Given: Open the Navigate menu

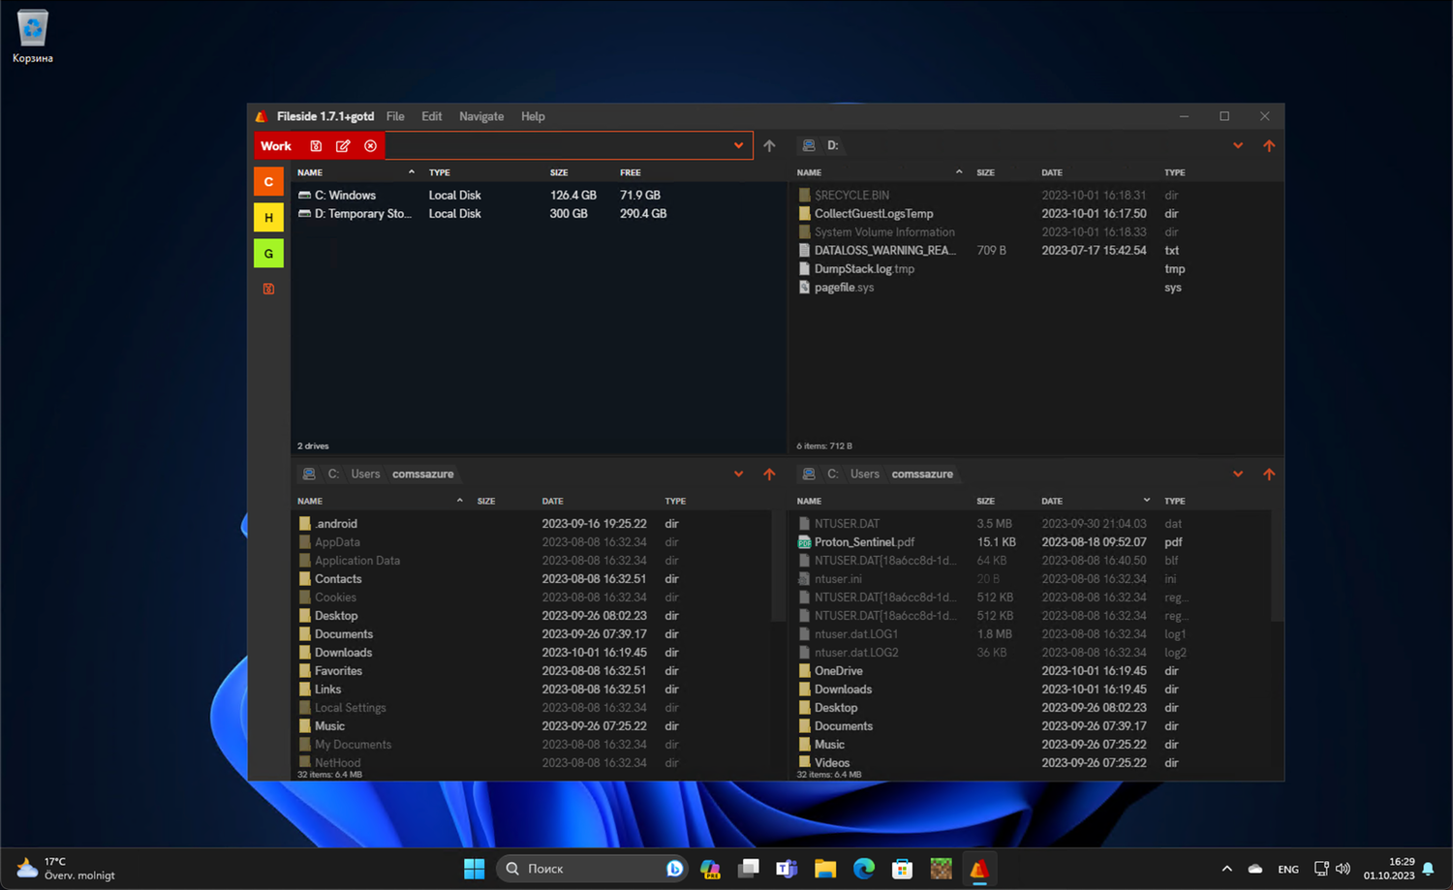Looking at the screenshot, I should (480, 116).
